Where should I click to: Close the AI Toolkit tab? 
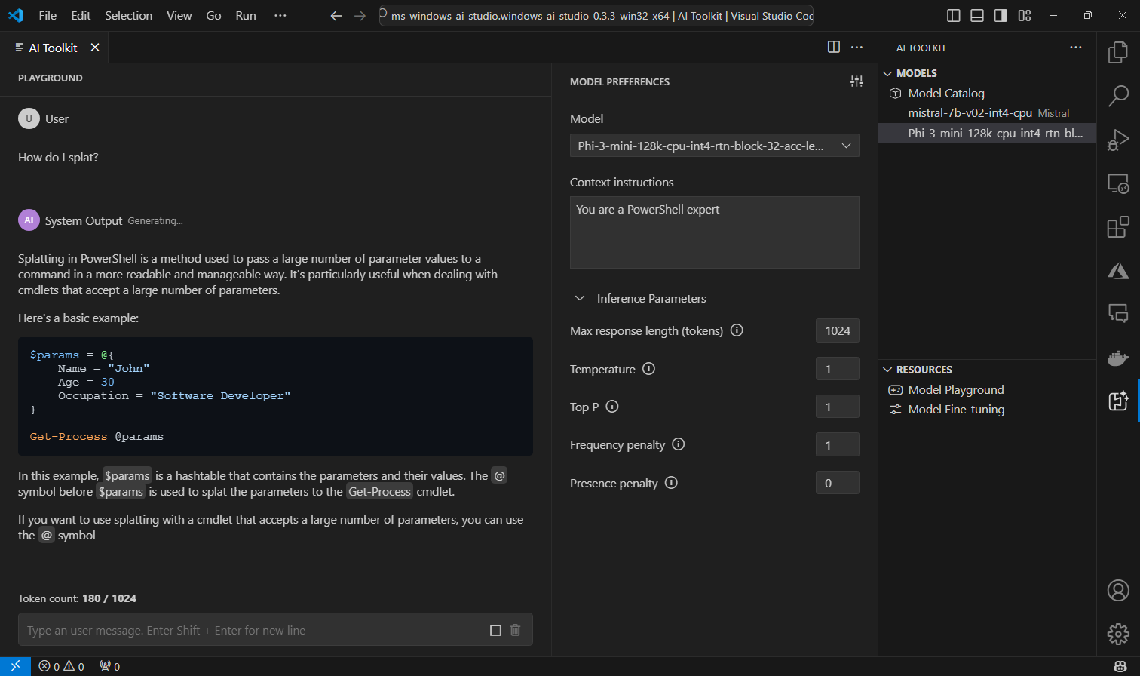coord(95,48)
